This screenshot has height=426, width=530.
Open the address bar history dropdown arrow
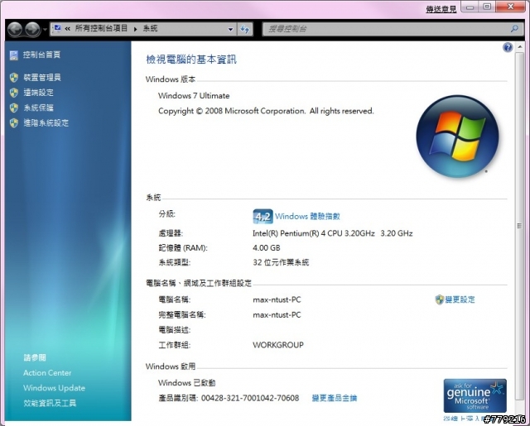click(x=230, y=29)
